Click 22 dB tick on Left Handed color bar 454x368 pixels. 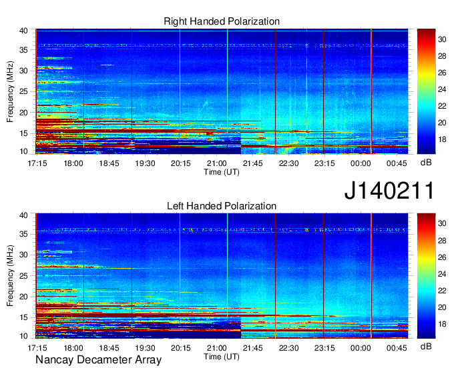(442, 291)
